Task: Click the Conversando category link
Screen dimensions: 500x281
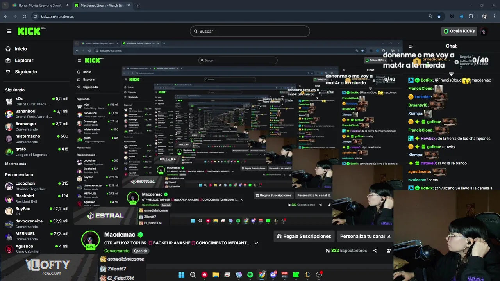Action: click(117, 251)
